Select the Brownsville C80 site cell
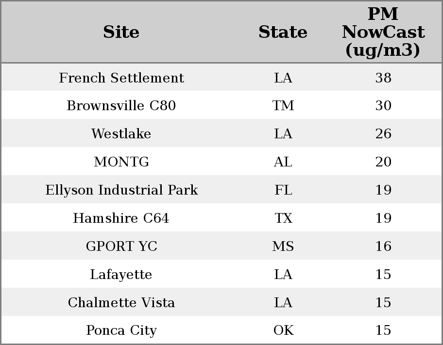Viewport: 443px width, 345px height. tap(121, 106)
